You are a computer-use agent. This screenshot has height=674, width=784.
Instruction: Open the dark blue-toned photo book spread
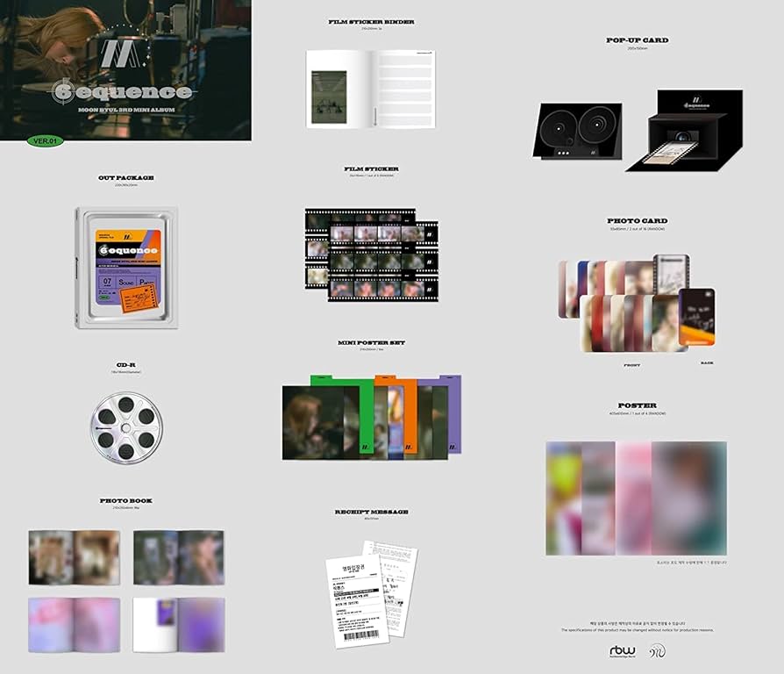179,557
